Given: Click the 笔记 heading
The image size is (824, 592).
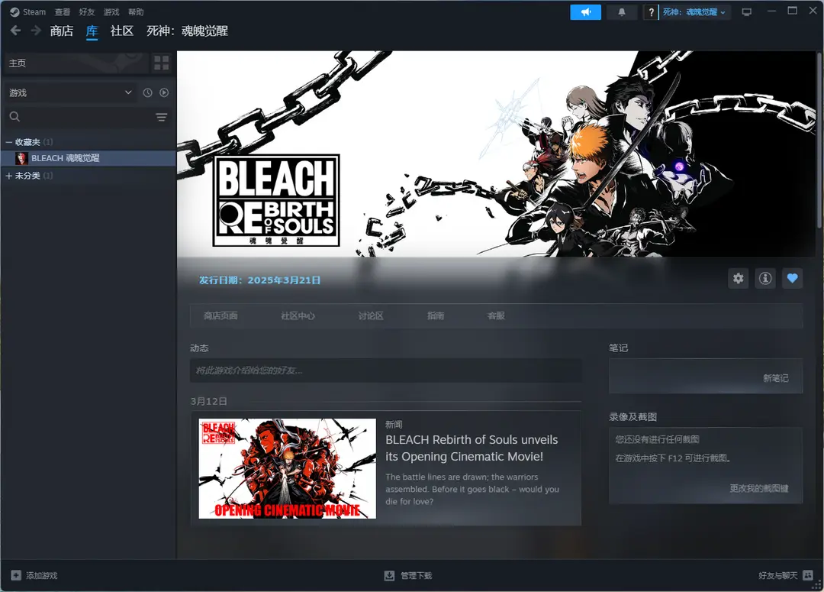Looking at the screenshot, I should 619,348.
